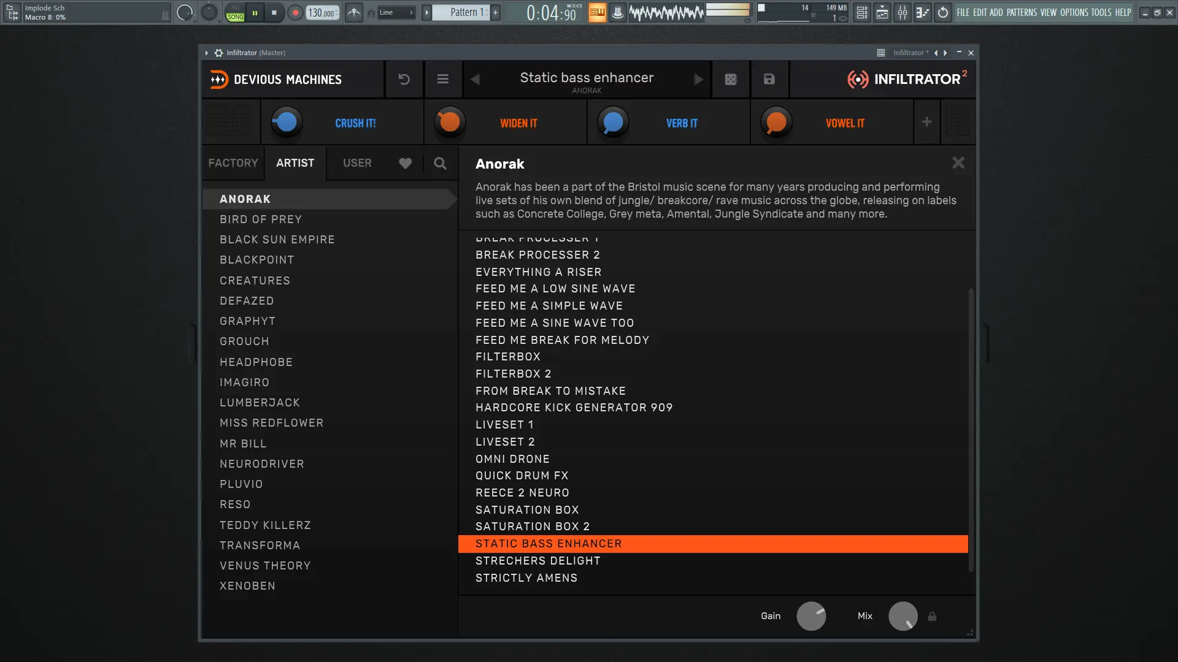Open the Infiltrator hamburger menu
1178x662 pixels.
pyautogui.click(x=442, y=79)
